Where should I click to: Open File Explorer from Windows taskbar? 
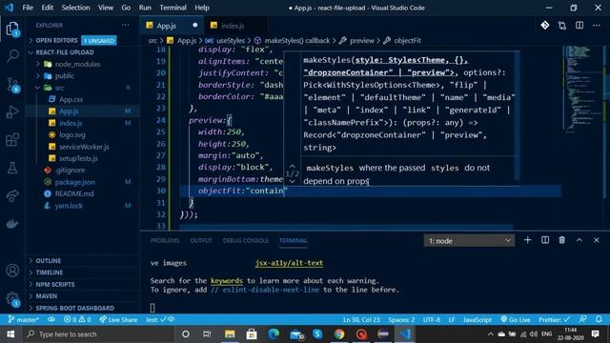[x=230, y=334]
